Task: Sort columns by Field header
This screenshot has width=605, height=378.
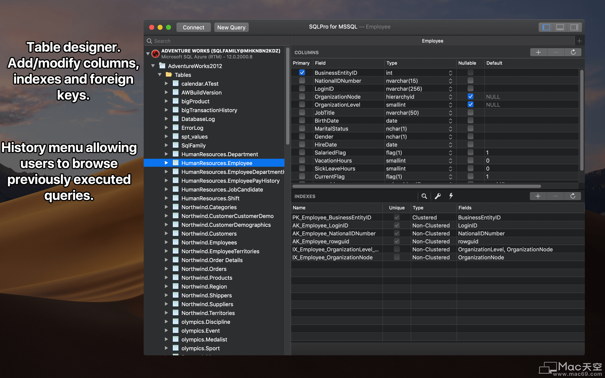Action: point(349,63)
